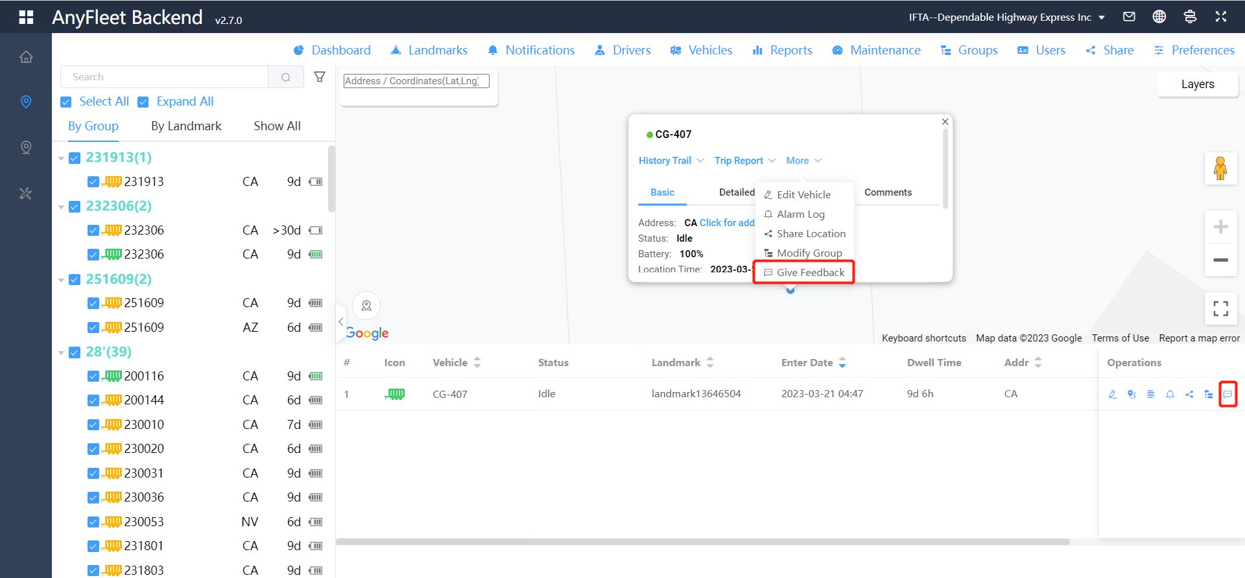This screenshot has height=578, width=1245.
Task: Collapse the 232306(2) group
Action: tap(61, 207)
